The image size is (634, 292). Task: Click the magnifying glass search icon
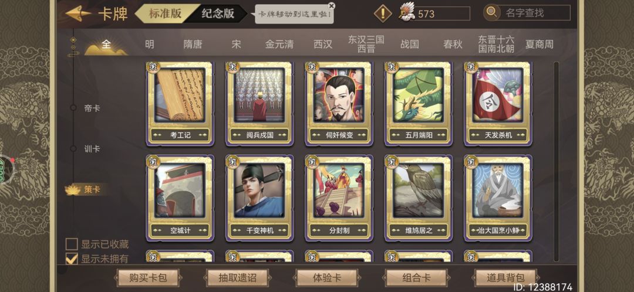(492, 12)
